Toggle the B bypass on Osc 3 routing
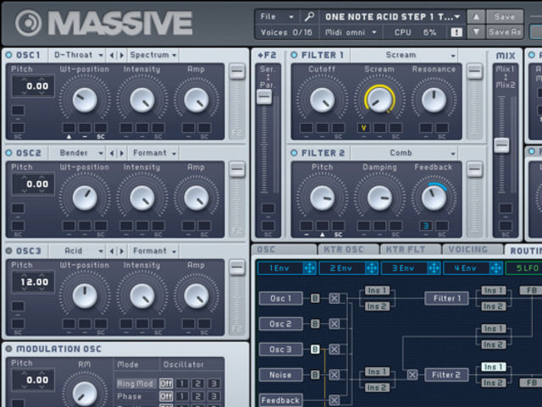Viewport: 542px width, 407px height. (315, 349)
